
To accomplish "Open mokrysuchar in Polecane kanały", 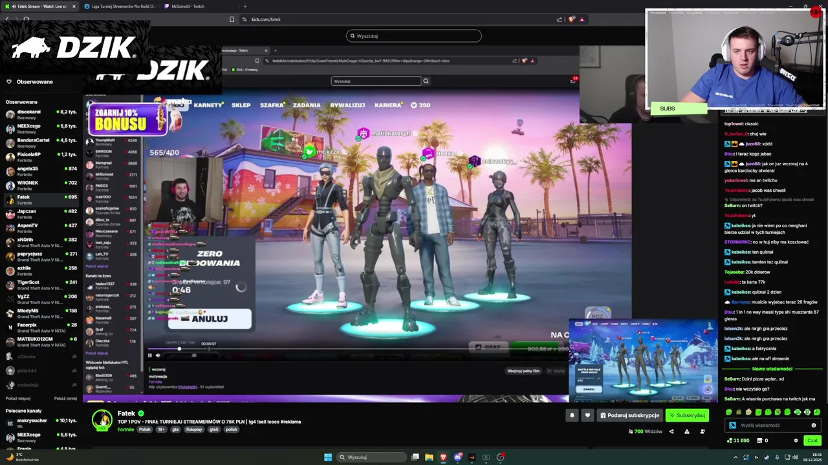I will (41, 423).
